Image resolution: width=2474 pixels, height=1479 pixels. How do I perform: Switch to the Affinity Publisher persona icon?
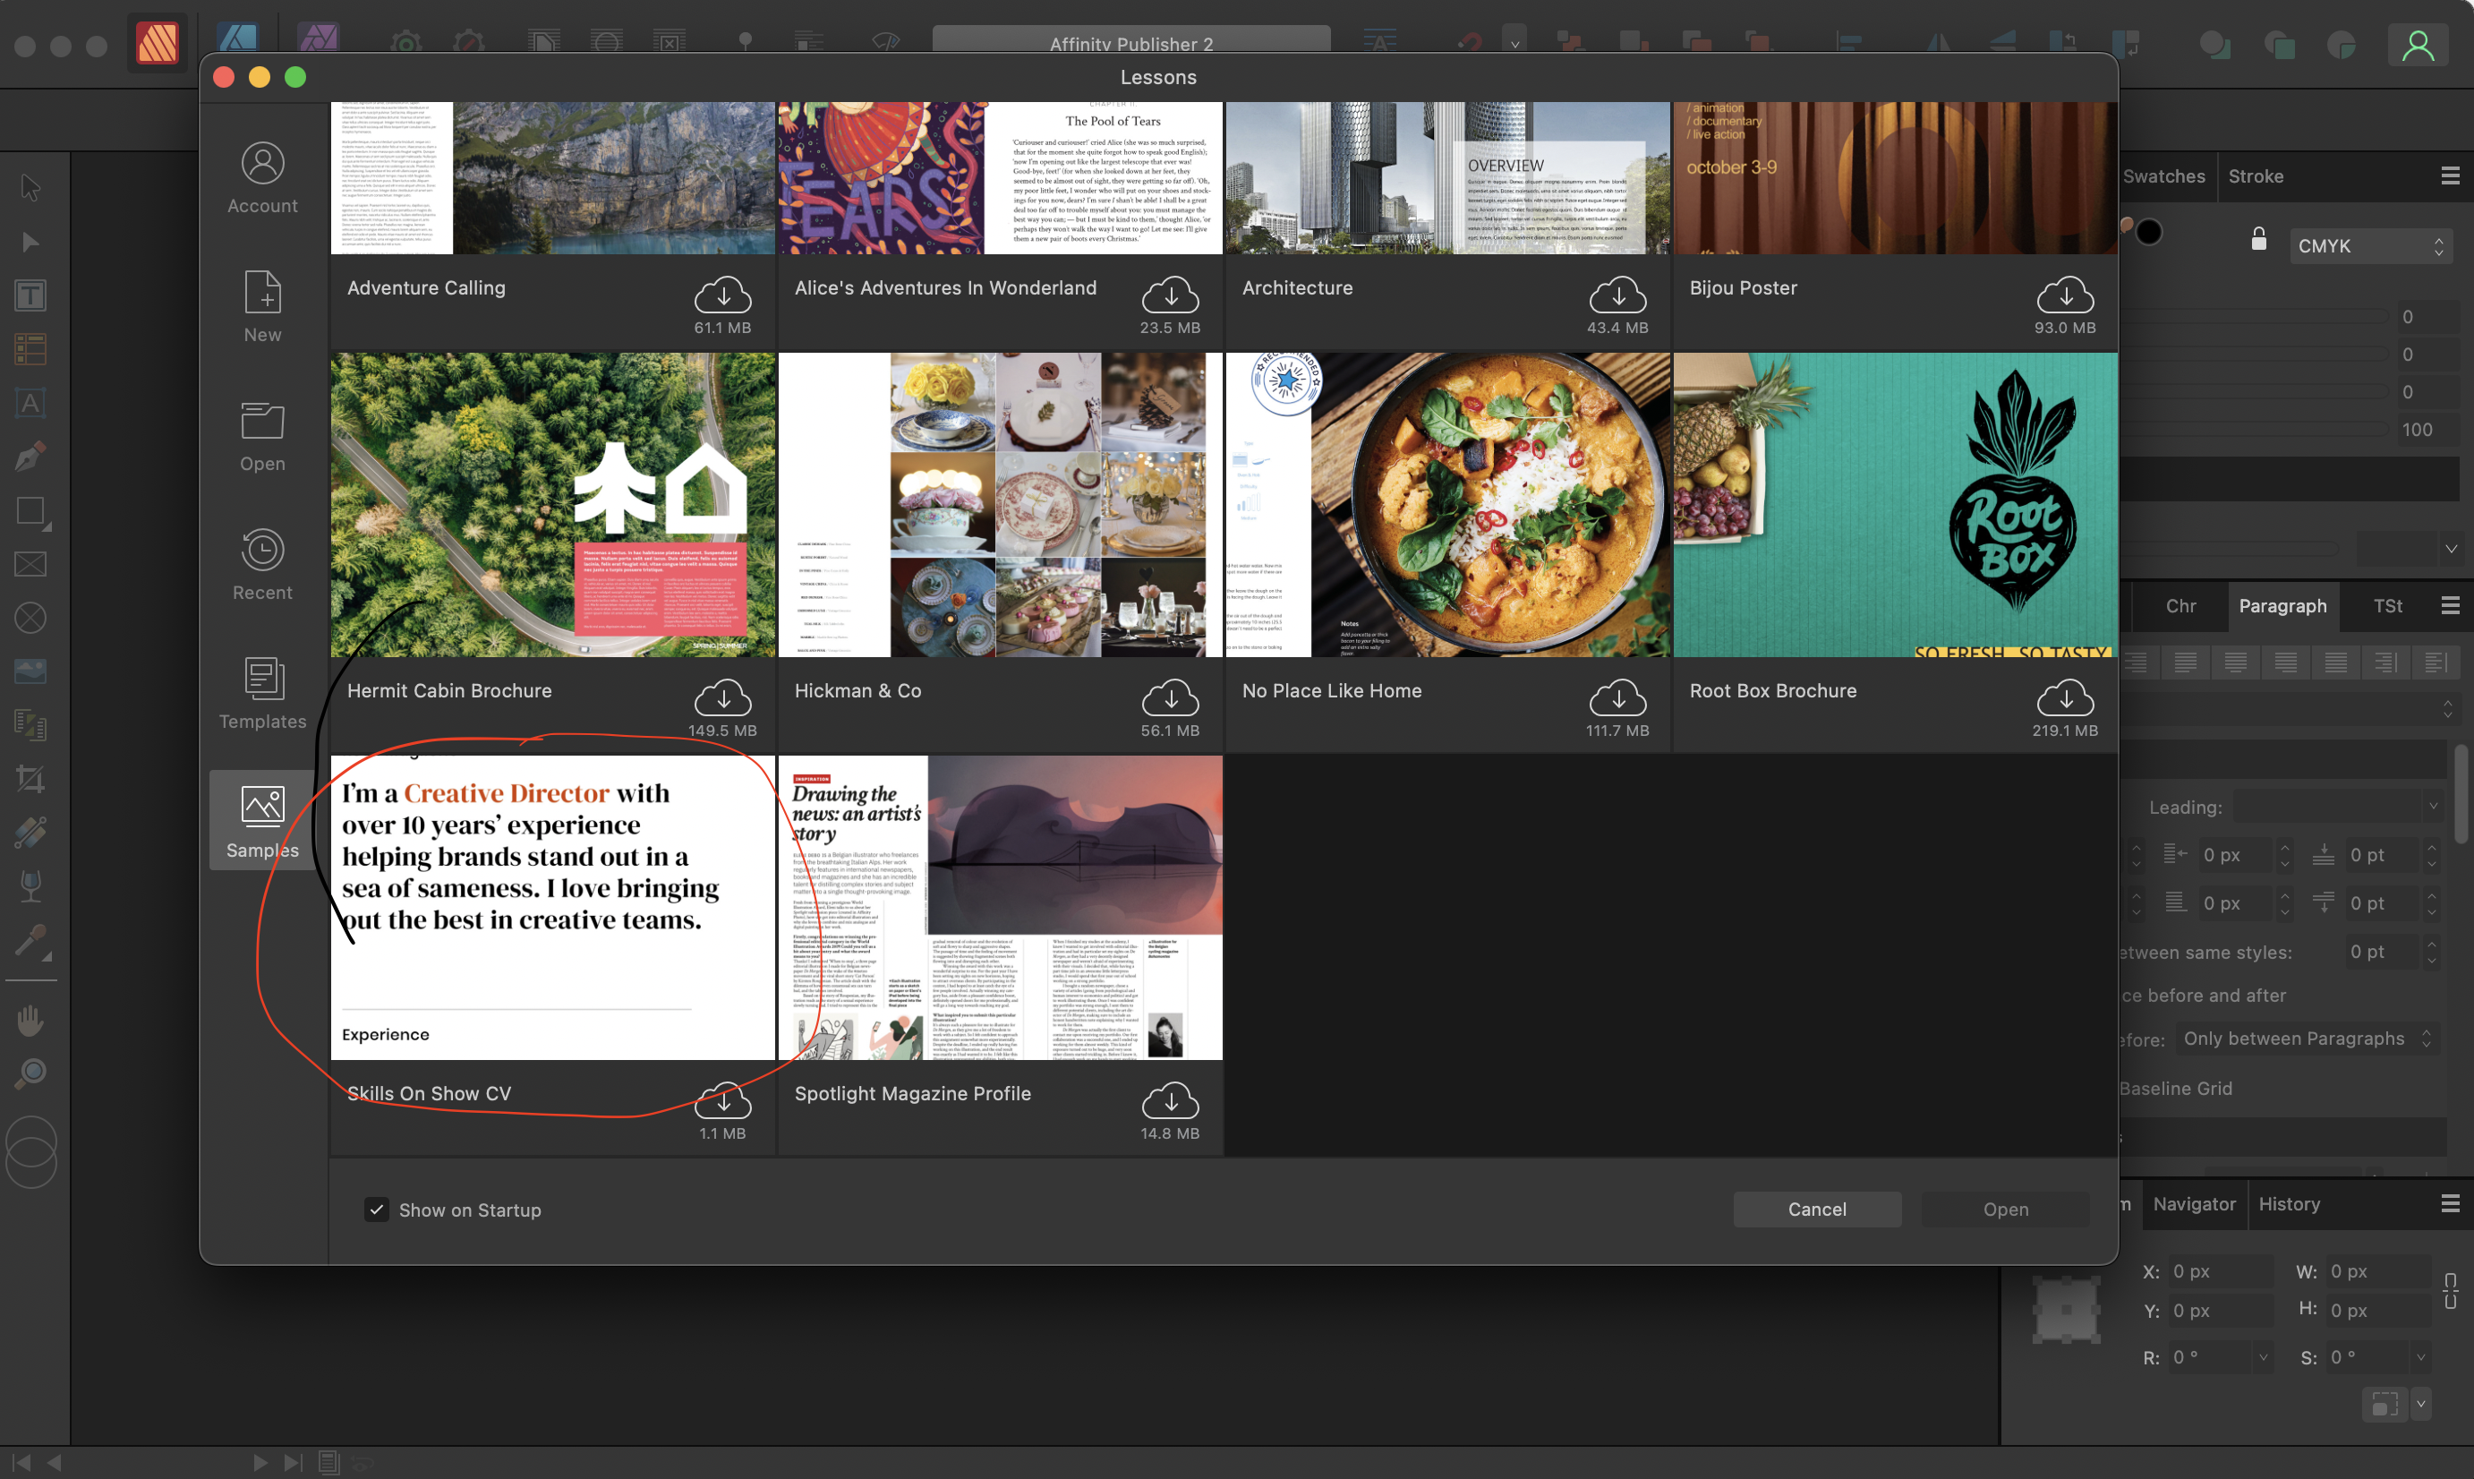[158, 43]
